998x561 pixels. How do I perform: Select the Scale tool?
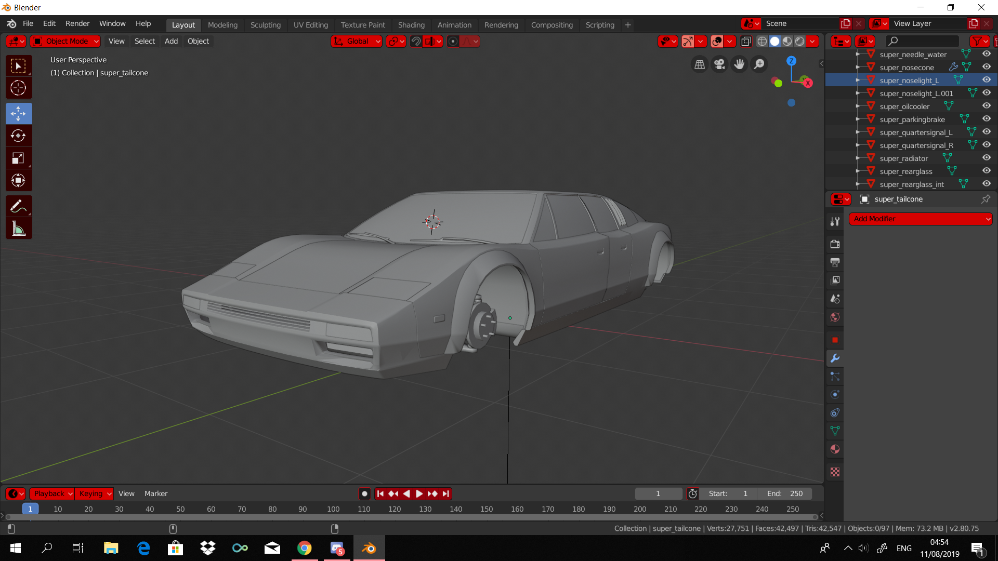tap(18, 158)
